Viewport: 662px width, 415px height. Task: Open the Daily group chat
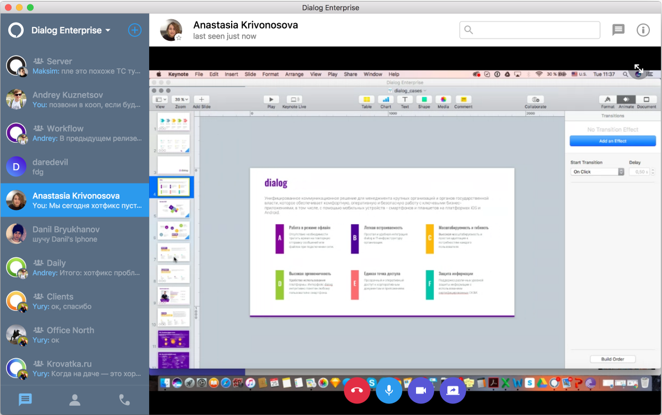(74, 268)
